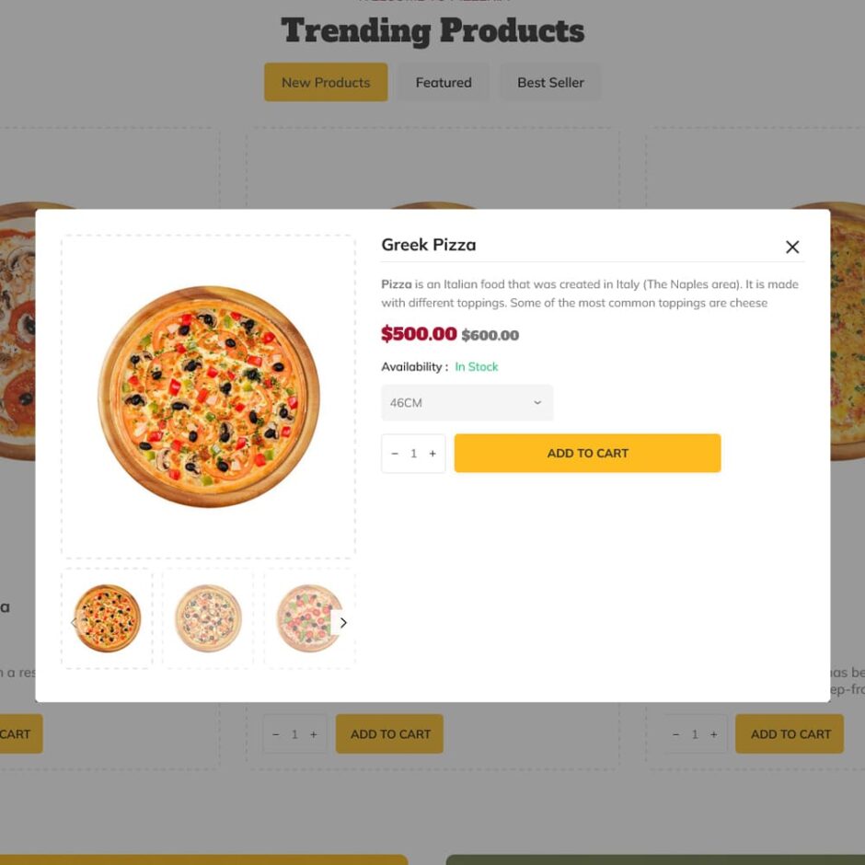Close the Greek Pizza quick view modal

792,247
